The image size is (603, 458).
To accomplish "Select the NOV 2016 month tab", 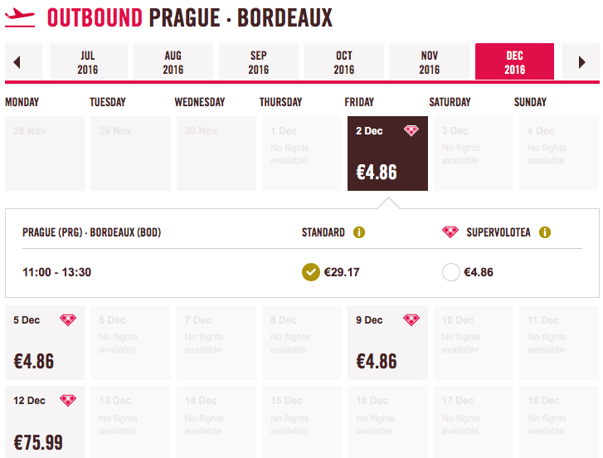I will pos(430,62).
